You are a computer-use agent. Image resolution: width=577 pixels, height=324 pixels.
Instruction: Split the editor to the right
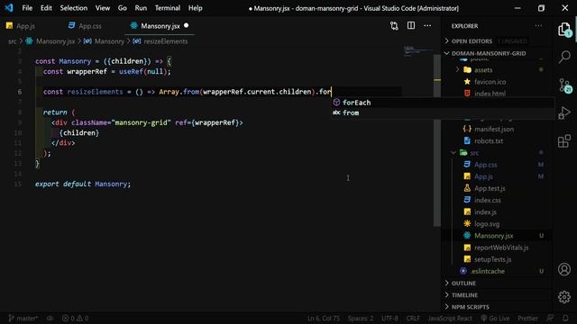411,26
